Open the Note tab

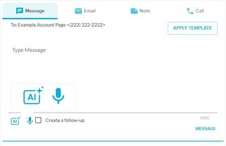click(140, 11)
